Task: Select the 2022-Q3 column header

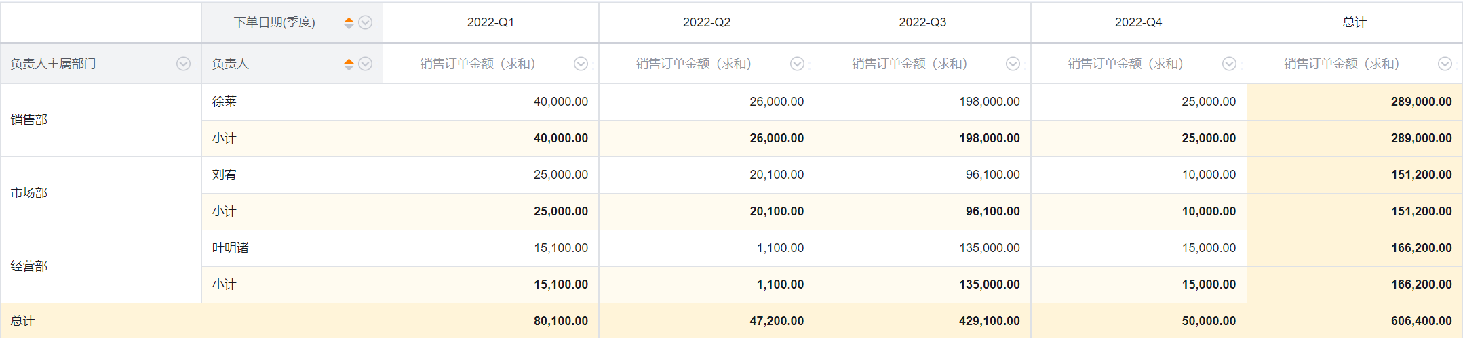Action: click(x=922, y=22)
